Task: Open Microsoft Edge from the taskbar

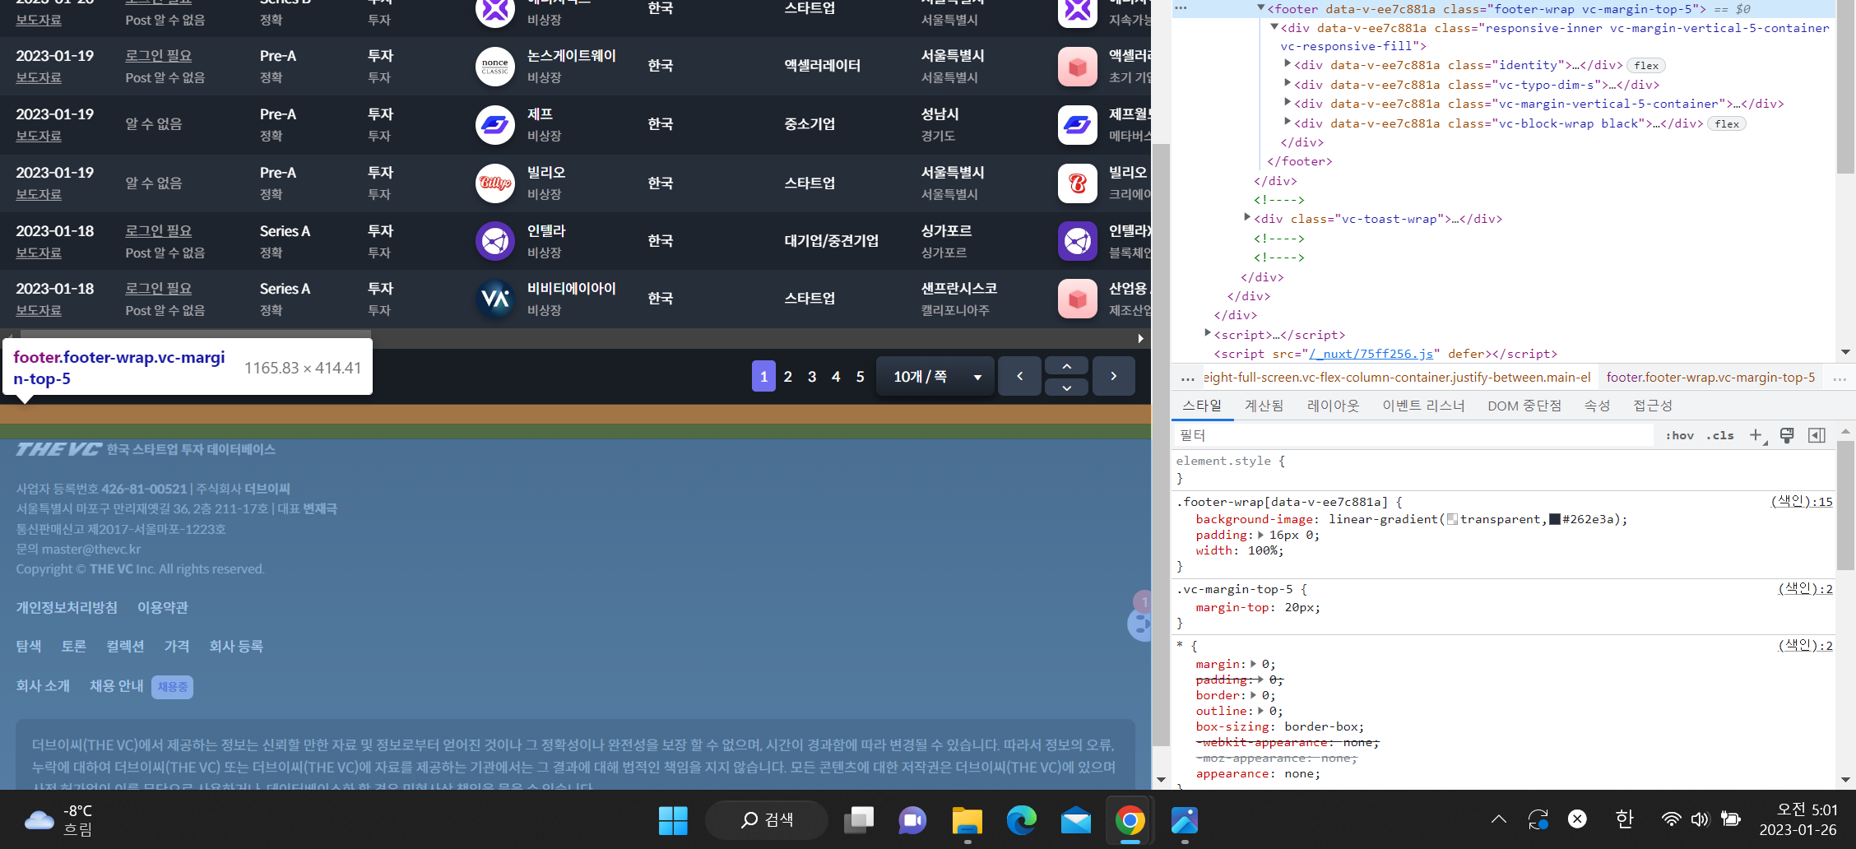Action: point(1021,820)
